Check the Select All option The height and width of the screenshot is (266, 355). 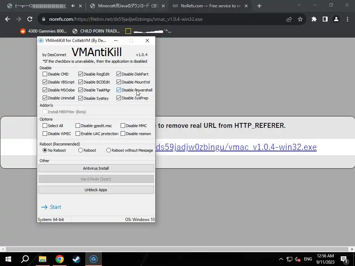click(45, 125)
